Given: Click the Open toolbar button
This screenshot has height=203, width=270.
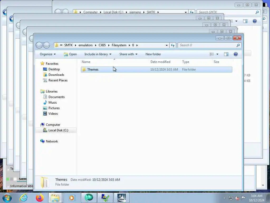Looking at the screenshot, I should click(70, 54).
